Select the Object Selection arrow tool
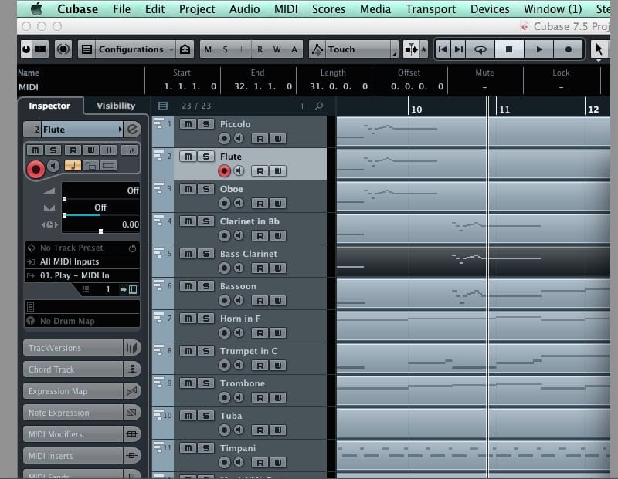Image resolution: width=618 pixels, height=479 pixels. click(x=599, y=49)
